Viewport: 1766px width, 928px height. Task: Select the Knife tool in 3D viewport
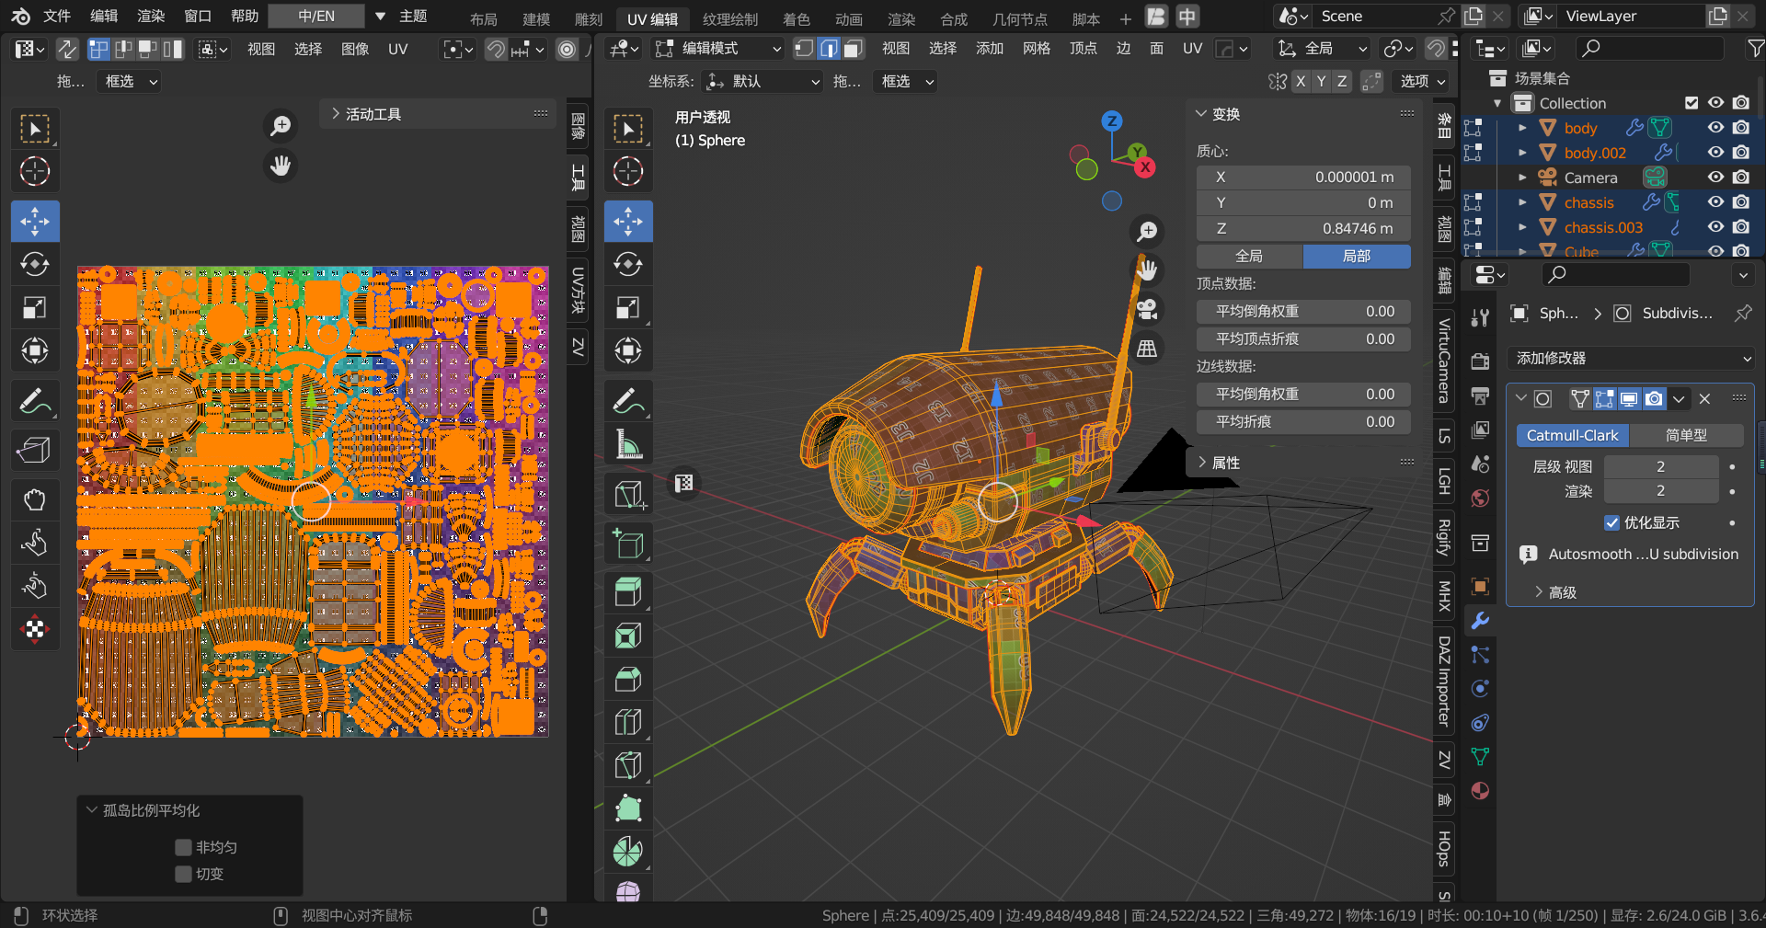(x=628, y=765)
